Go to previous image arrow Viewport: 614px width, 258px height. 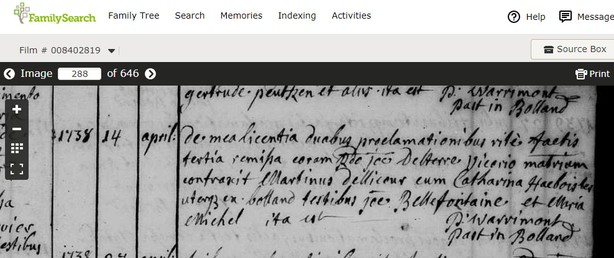(x=9, y=73)
